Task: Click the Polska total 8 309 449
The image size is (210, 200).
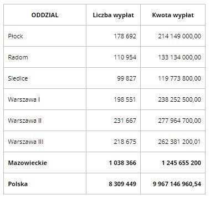Action: pyautogui.click(x=122, y=184)
